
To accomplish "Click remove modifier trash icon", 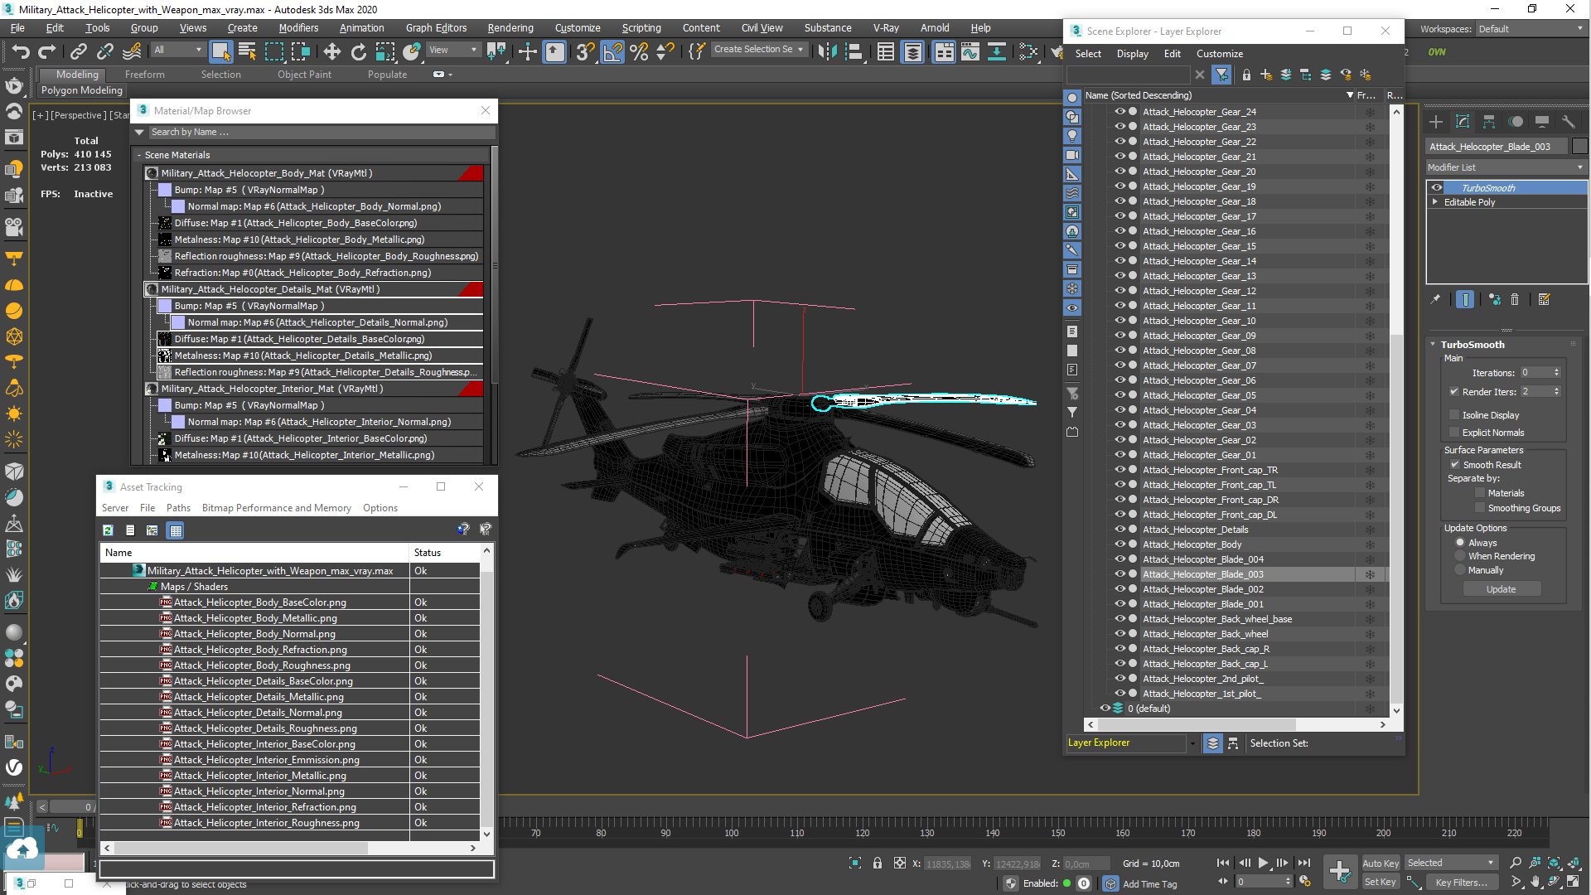I will point(1515,300).
